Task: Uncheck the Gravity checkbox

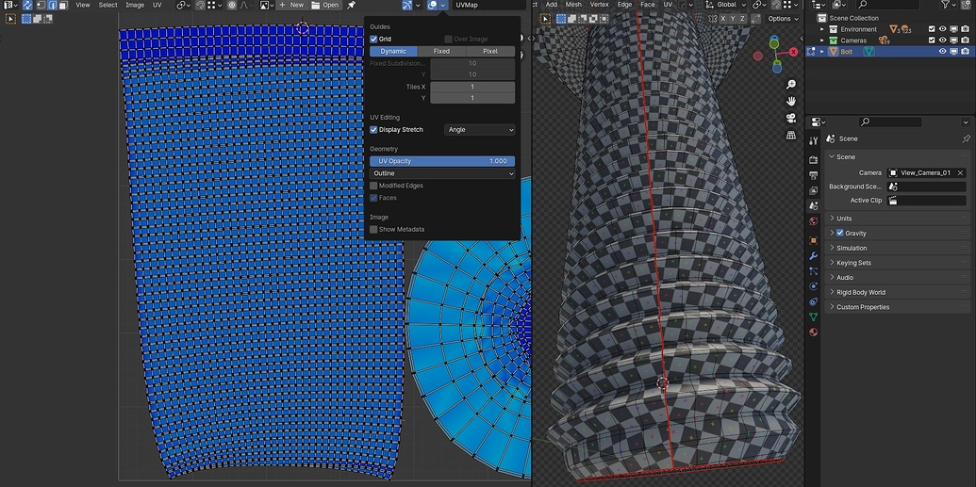Action: tap(839, 233)
